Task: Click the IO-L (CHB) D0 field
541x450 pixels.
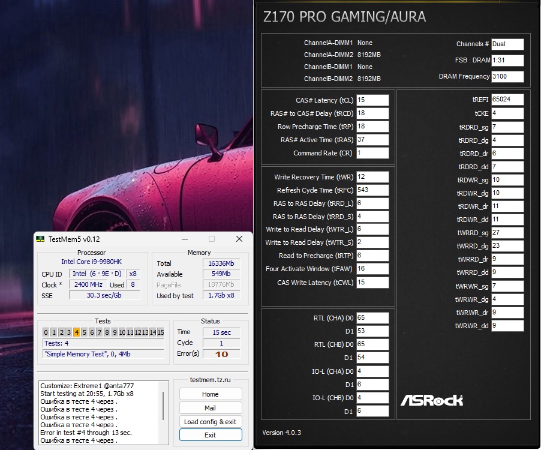Action: tap(372, 398)
